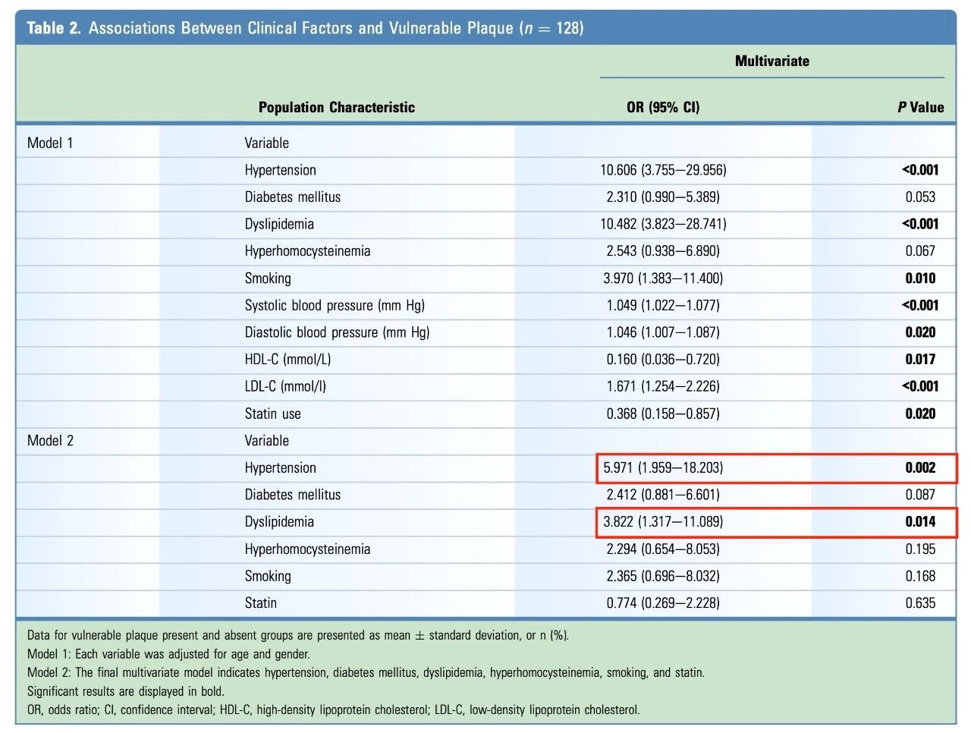Click the P value 0.635 cell
Screen dimensions: 971x733
click(x=920, y=603)
